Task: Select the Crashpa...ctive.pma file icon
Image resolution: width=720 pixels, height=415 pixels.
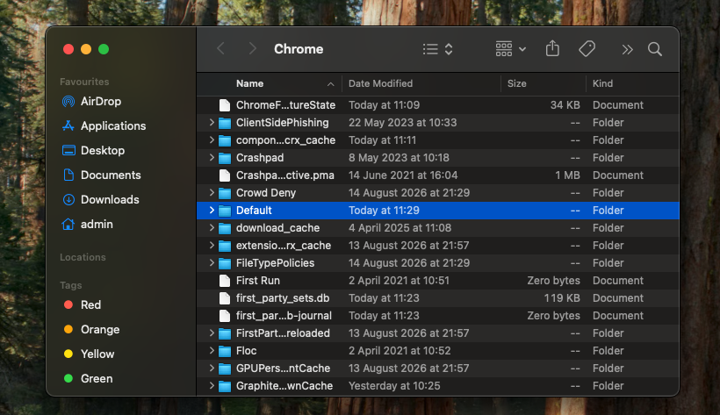Action: pos(225,175)
